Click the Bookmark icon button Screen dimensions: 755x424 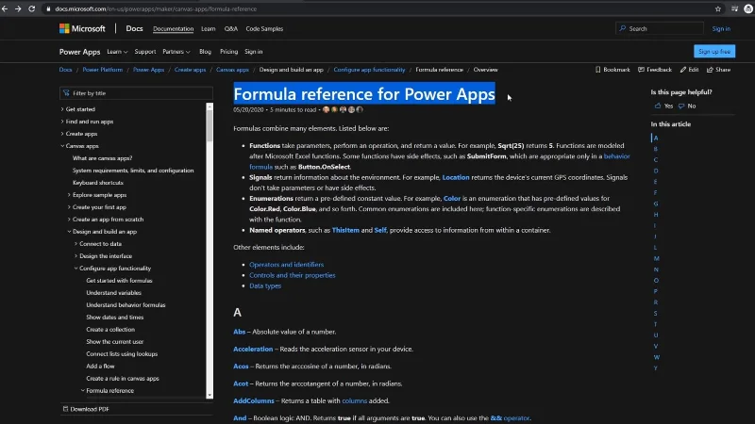(x=612, y=70)
